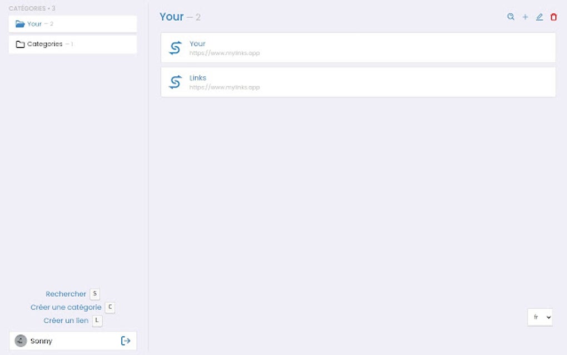The width and height of the screenshot is (567, 355).
Task: Click the URL under the Your link
Action: pos(224,53)
